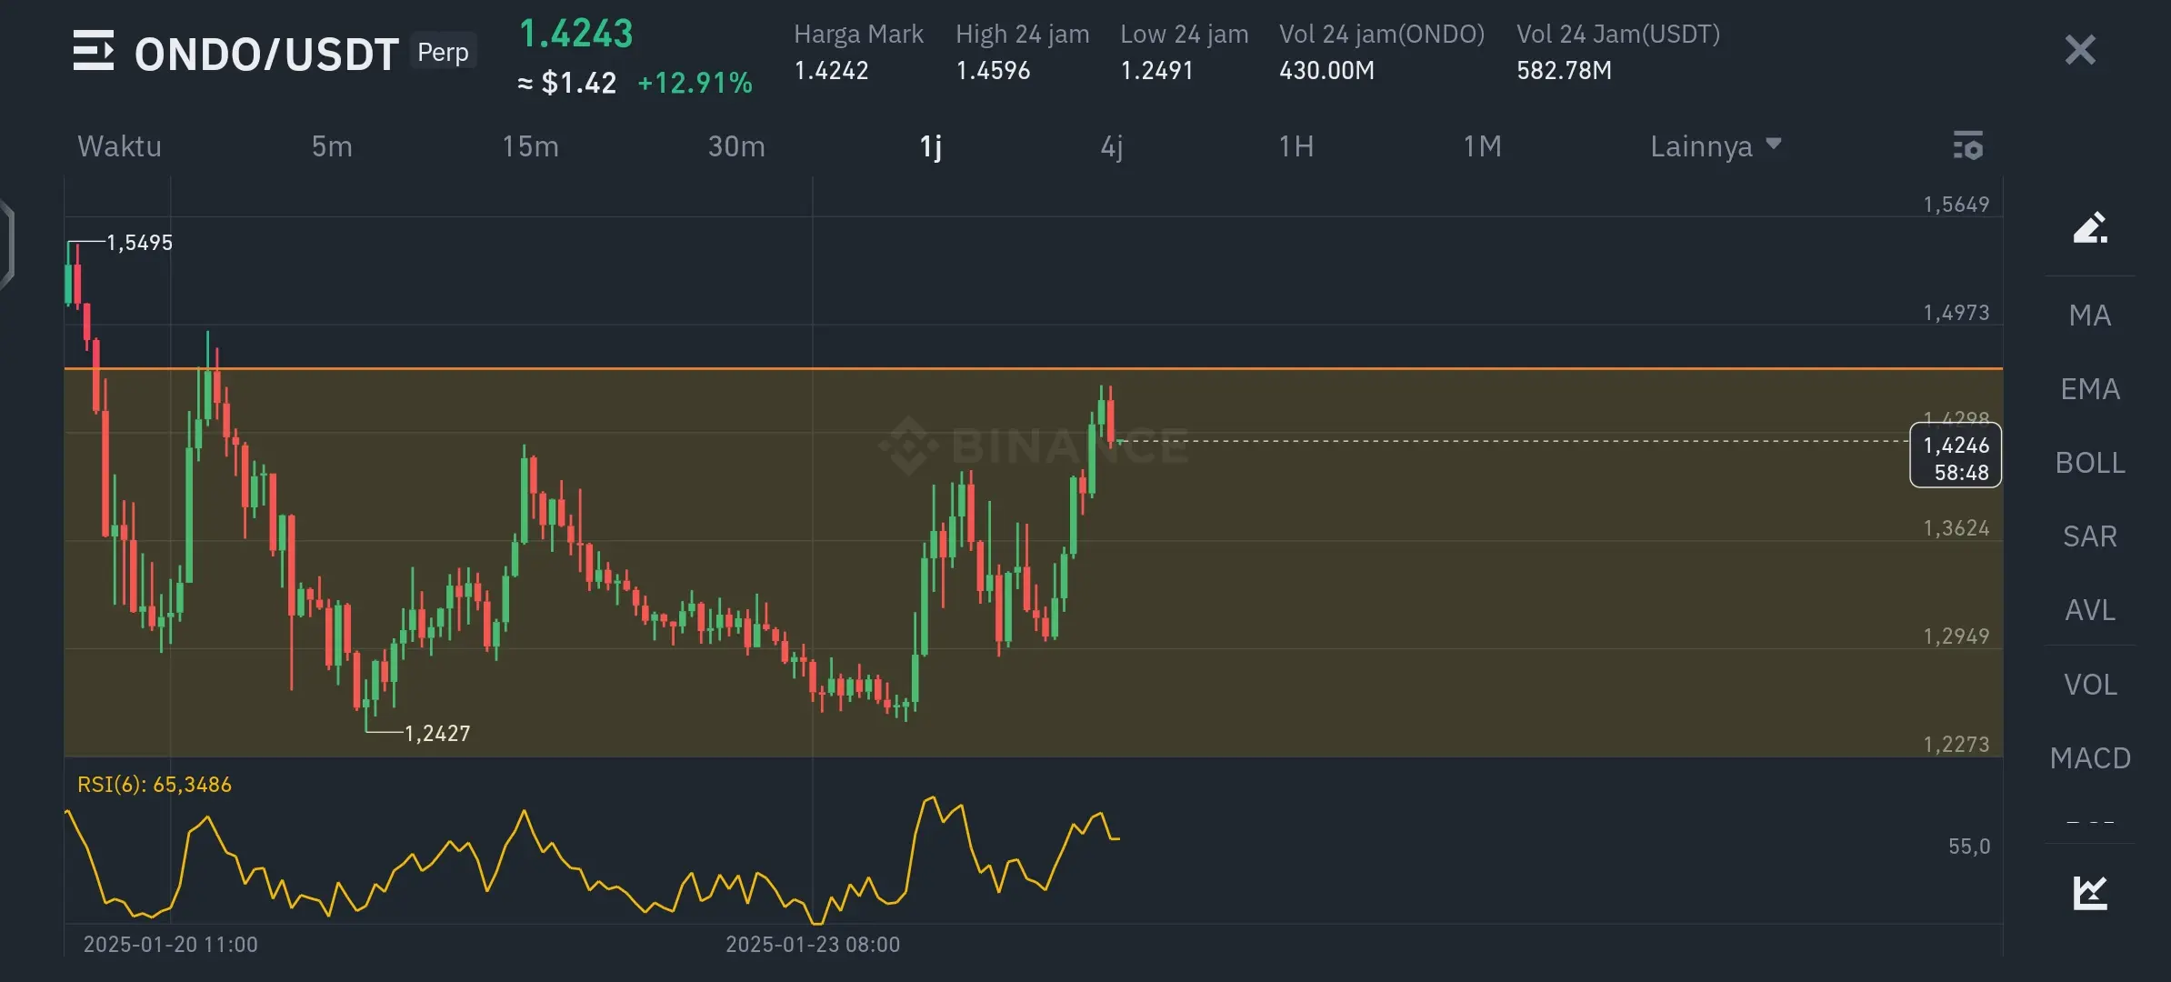Image resolution: width=2171 pixels, height=982 pixels.
Task: Select the drawing pencil tool
Action: [x=2090, y=227]
